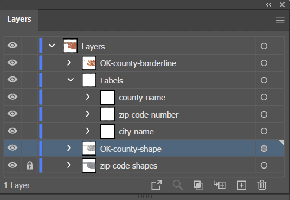The image size is (290, 200).
Task: Click the Create New Layer icon
Action: (x=242, y=185)
